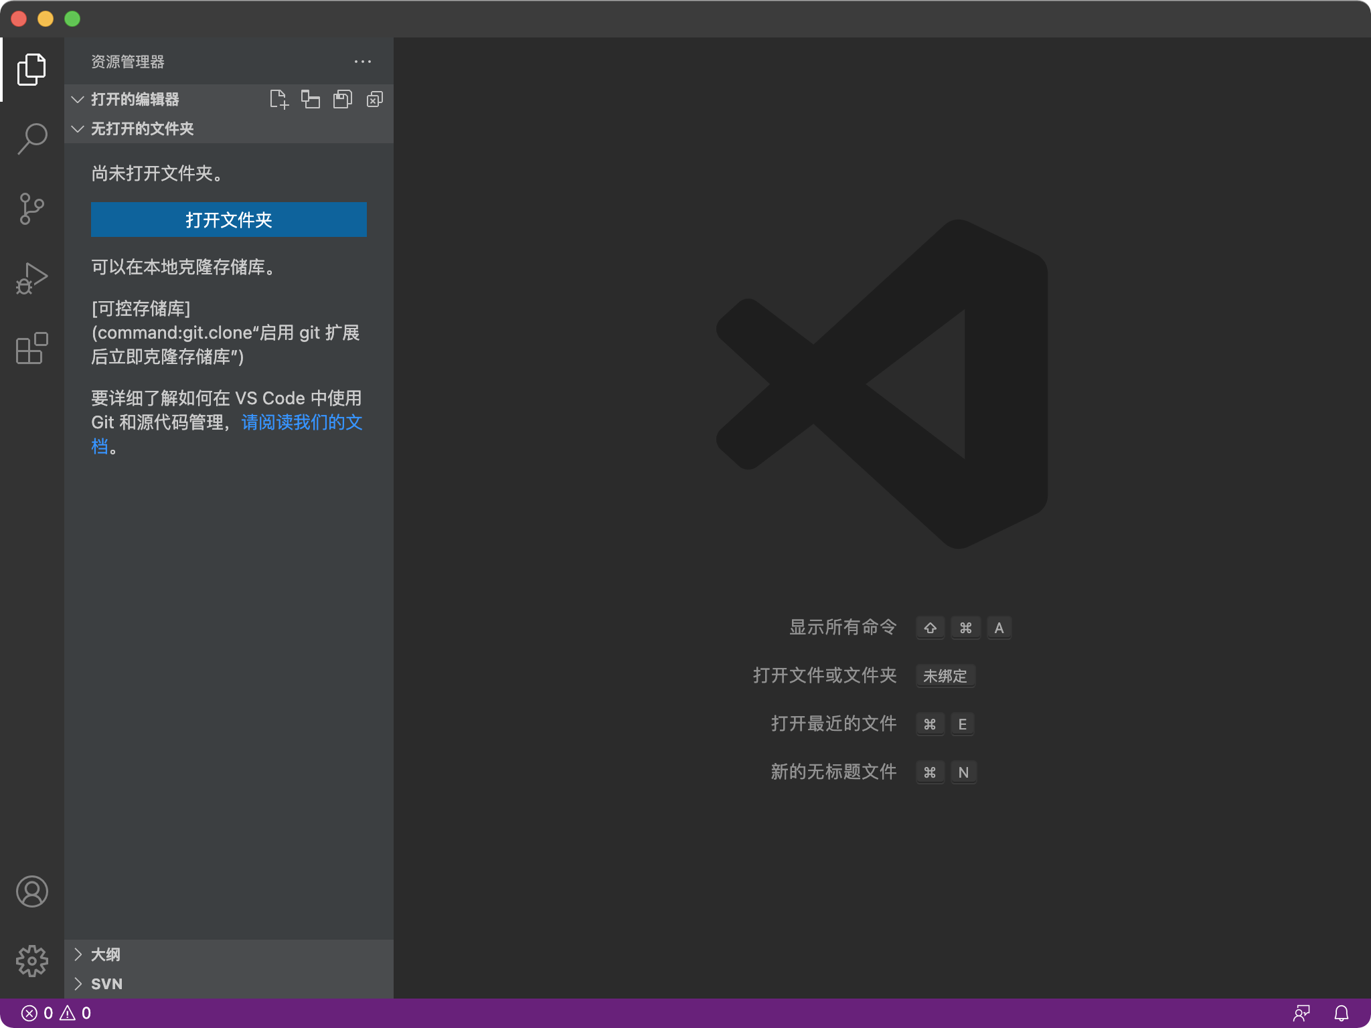
Task: Toggle the Explorer icon to hide the sidebar
Action: (x=31, y=69)
